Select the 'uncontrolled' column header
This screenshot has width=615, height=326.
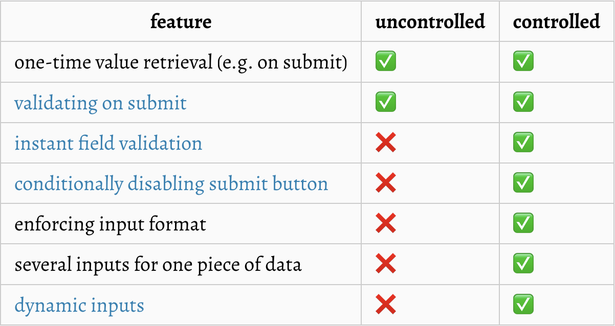click(430, 21)
